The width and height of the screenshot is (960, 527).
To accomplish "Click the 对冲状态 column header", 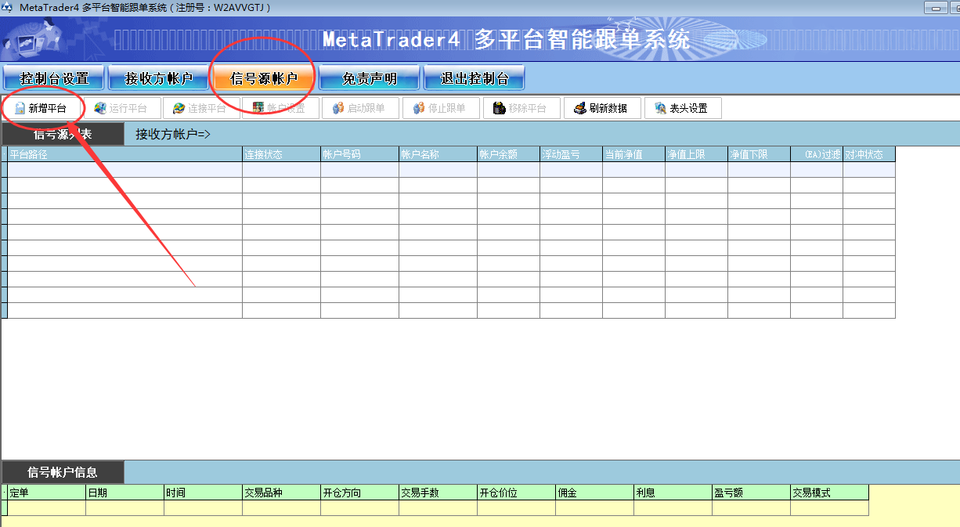I will point(869,154).
